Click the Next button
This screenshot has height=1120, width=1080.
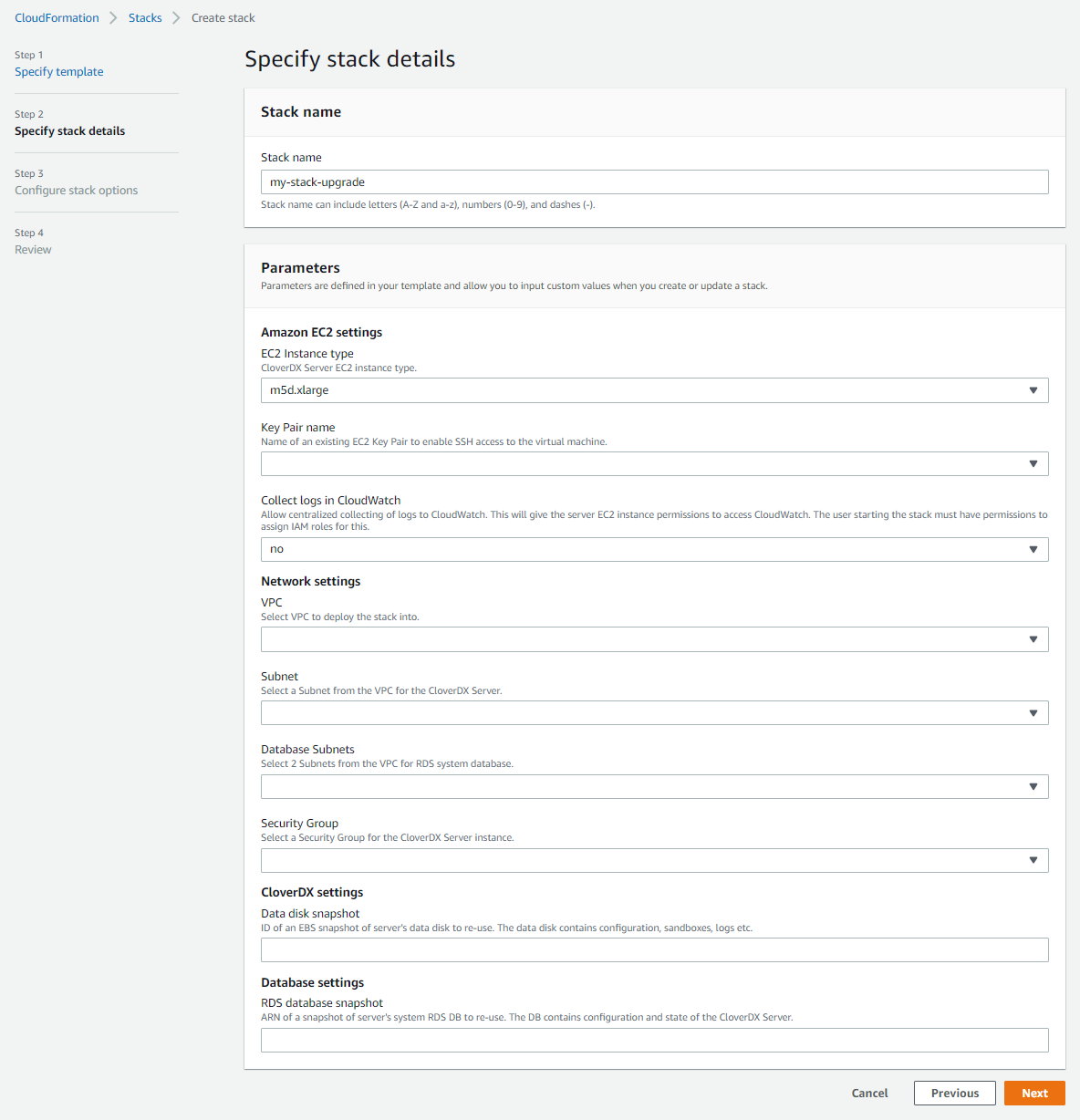point(1033,1092)
